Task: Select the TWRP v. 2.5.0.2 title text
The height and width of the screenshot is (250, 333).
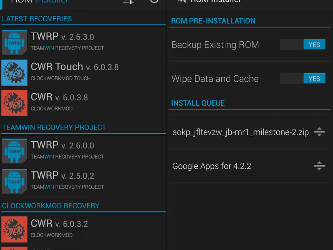Action: 62,175
